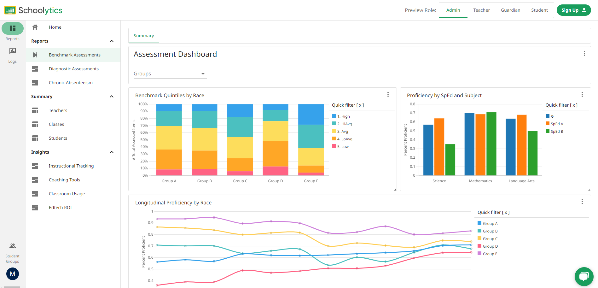Switch to the Teacher preview role
This screenshot has width=598, height=288.
481,10
